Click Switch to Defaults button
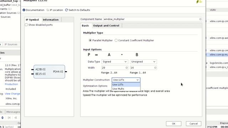The image size is (228, 128). click(78, 10)
